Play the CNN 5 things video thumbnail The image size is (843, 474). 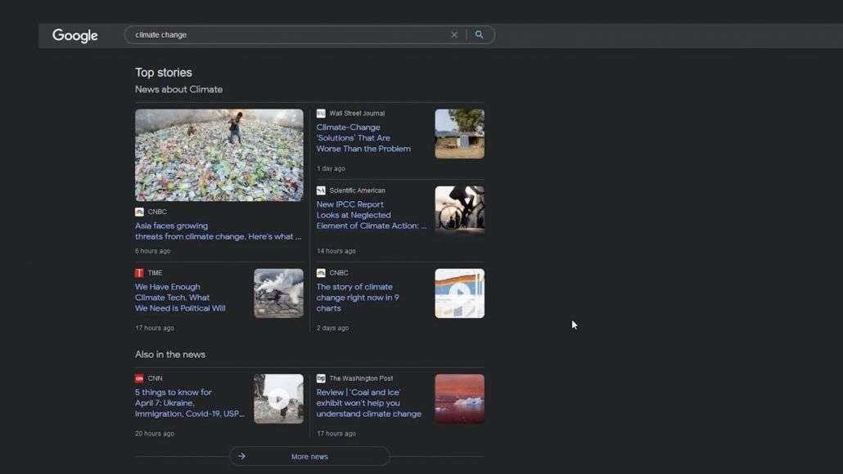tap(278, 399)
